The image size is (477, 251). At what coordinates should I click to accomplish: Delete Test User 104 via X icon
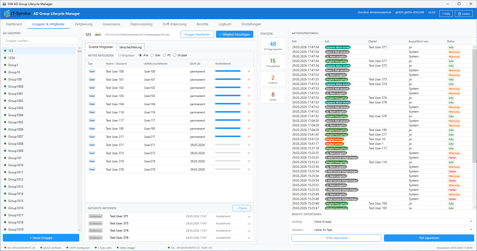pos(249,104)
